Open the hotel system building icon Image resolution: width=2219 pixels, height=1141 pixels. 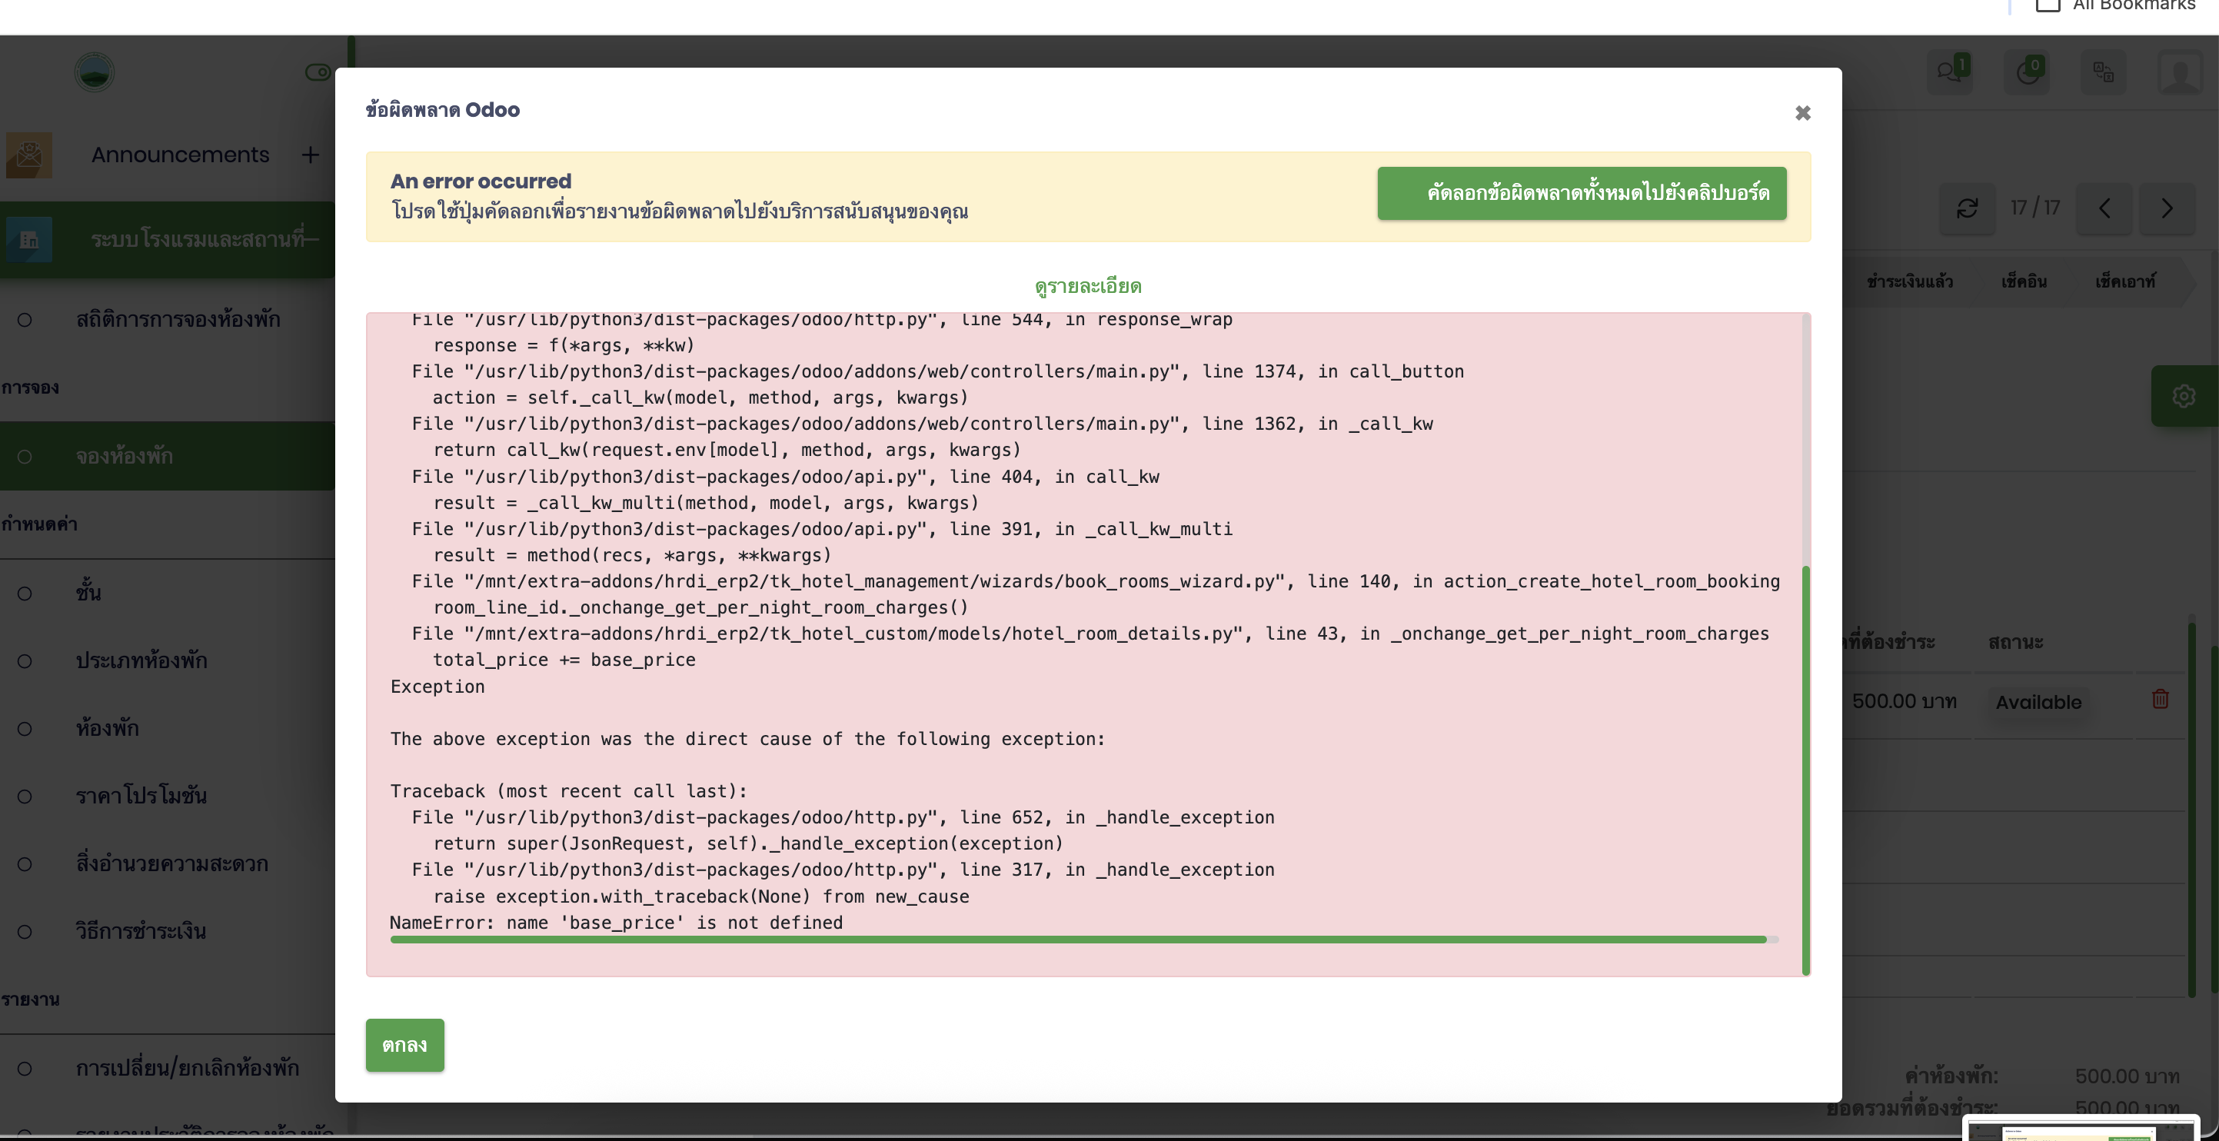tap(29, 239)
